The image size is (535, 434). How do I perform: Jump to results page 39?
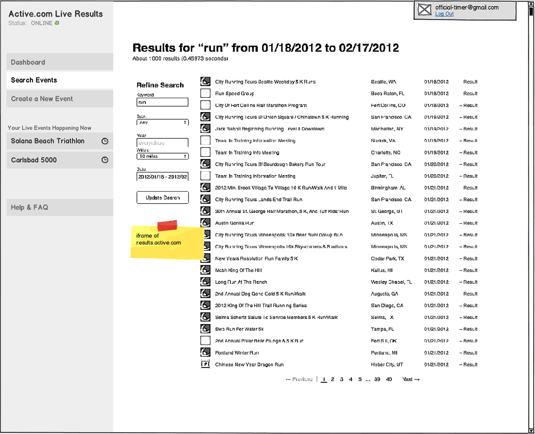click(377, 380)
